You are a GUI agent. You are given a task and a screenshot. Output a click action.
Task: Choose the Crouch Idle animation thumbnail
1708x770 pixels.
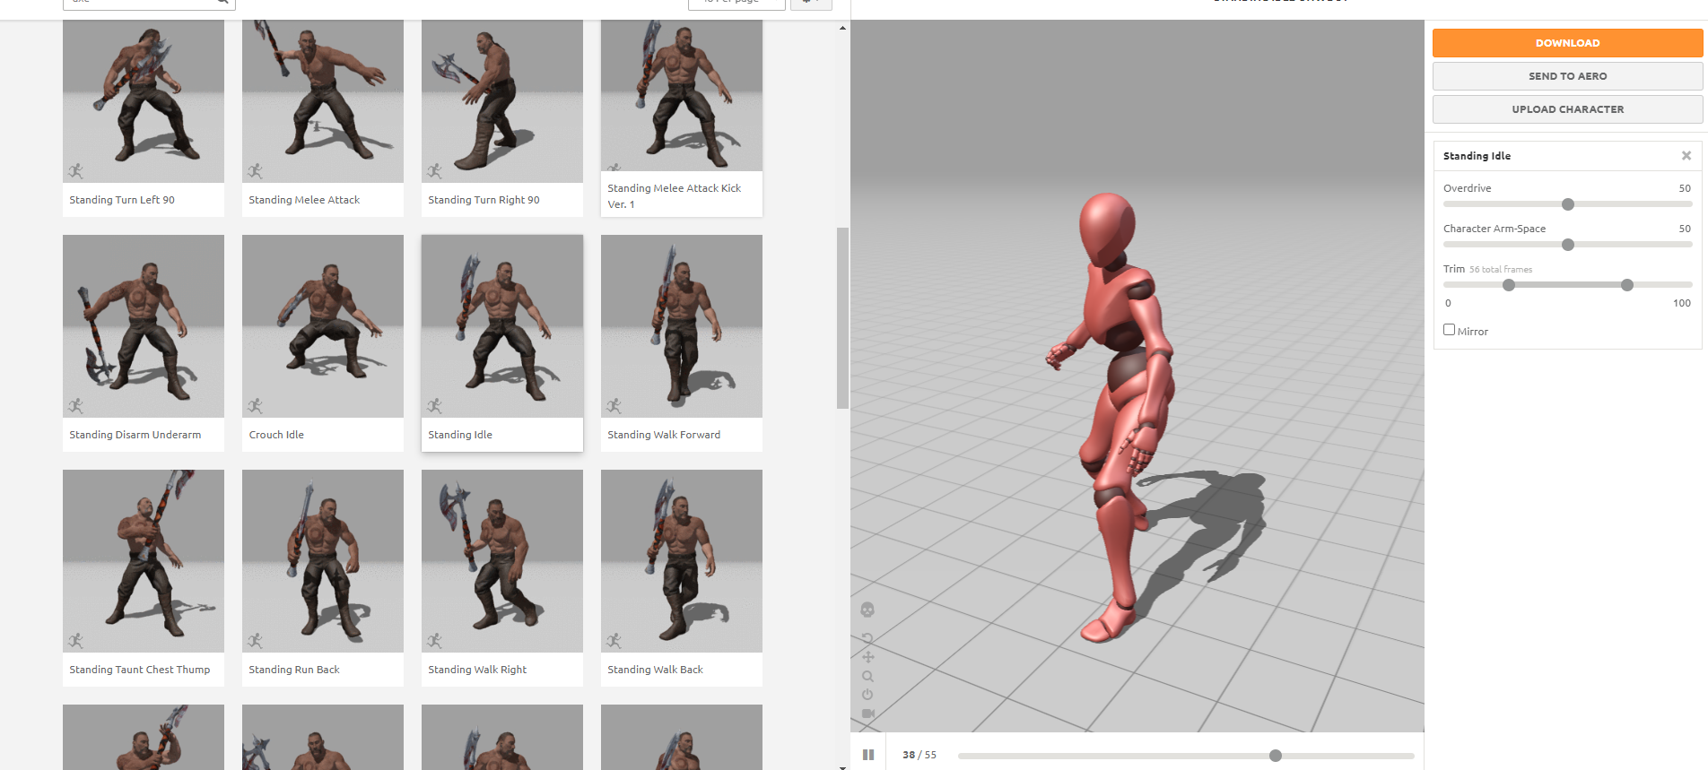click(x=323, y=326)
